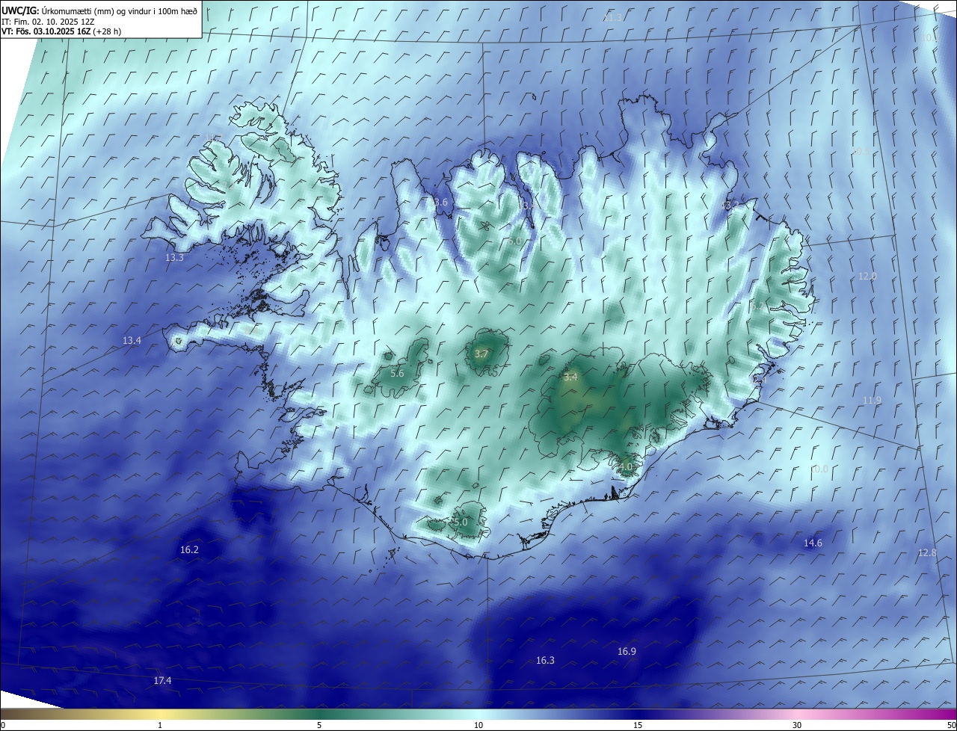Viewport: 957px width, 731px height.
Task: Click the title text "UWC/IG: Úrkomumætti (mm)"
Action: pyautogui.click(x=55, y=10)
